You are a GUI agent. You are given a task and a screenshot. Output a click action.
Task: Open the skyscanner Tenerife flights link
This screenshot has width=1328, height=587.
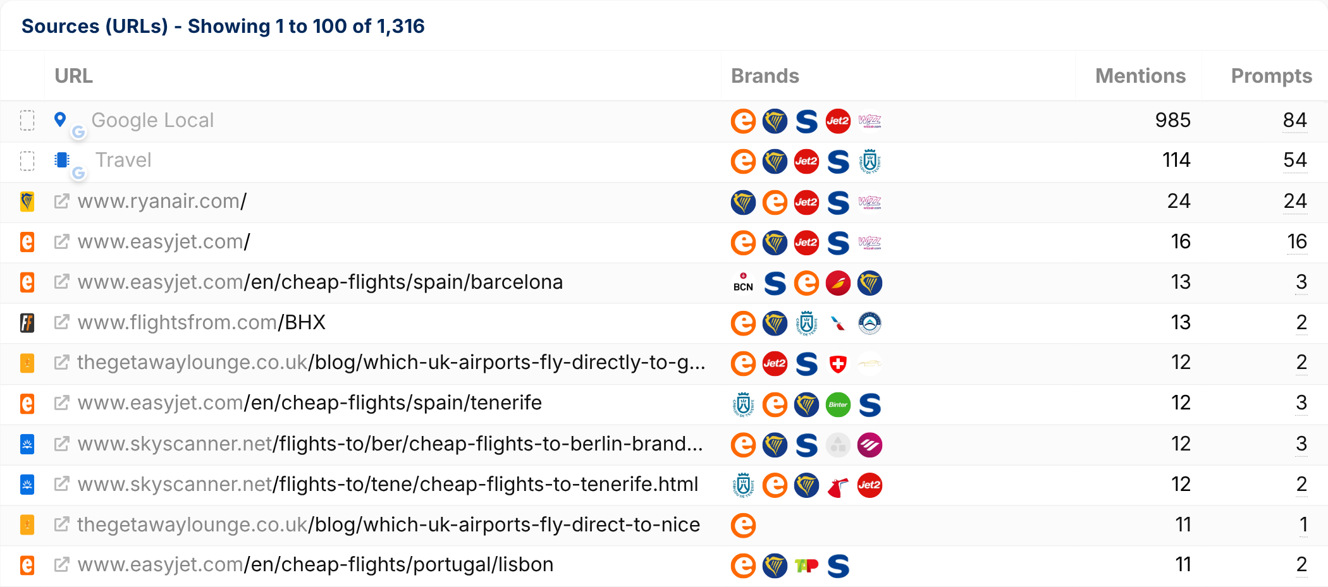(x=388, y=484)
